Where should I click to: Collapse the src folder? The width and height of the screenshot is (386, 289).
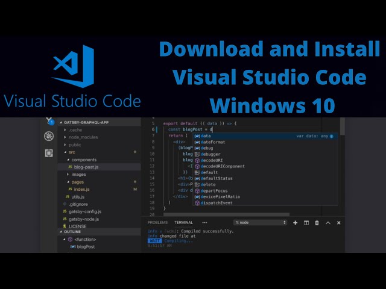[99, 152]
